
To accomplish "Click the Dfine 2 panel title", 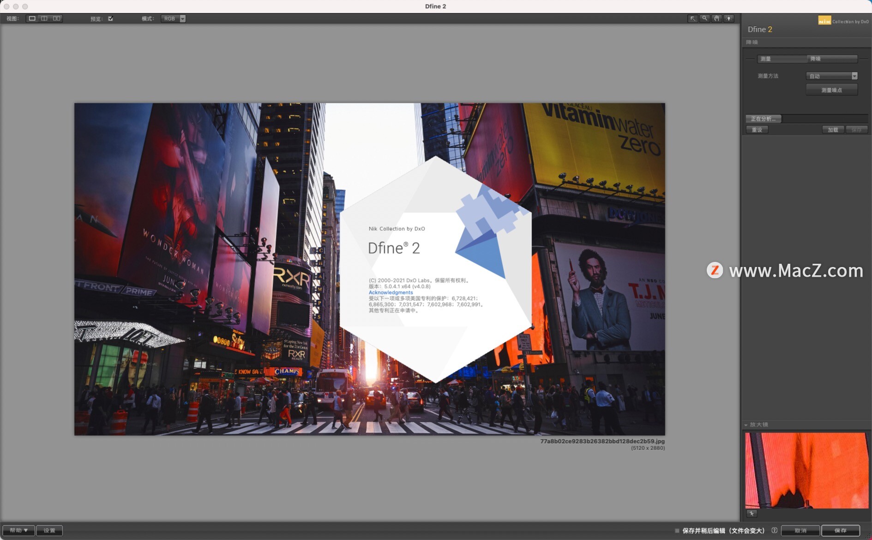I will click(760, 29).
